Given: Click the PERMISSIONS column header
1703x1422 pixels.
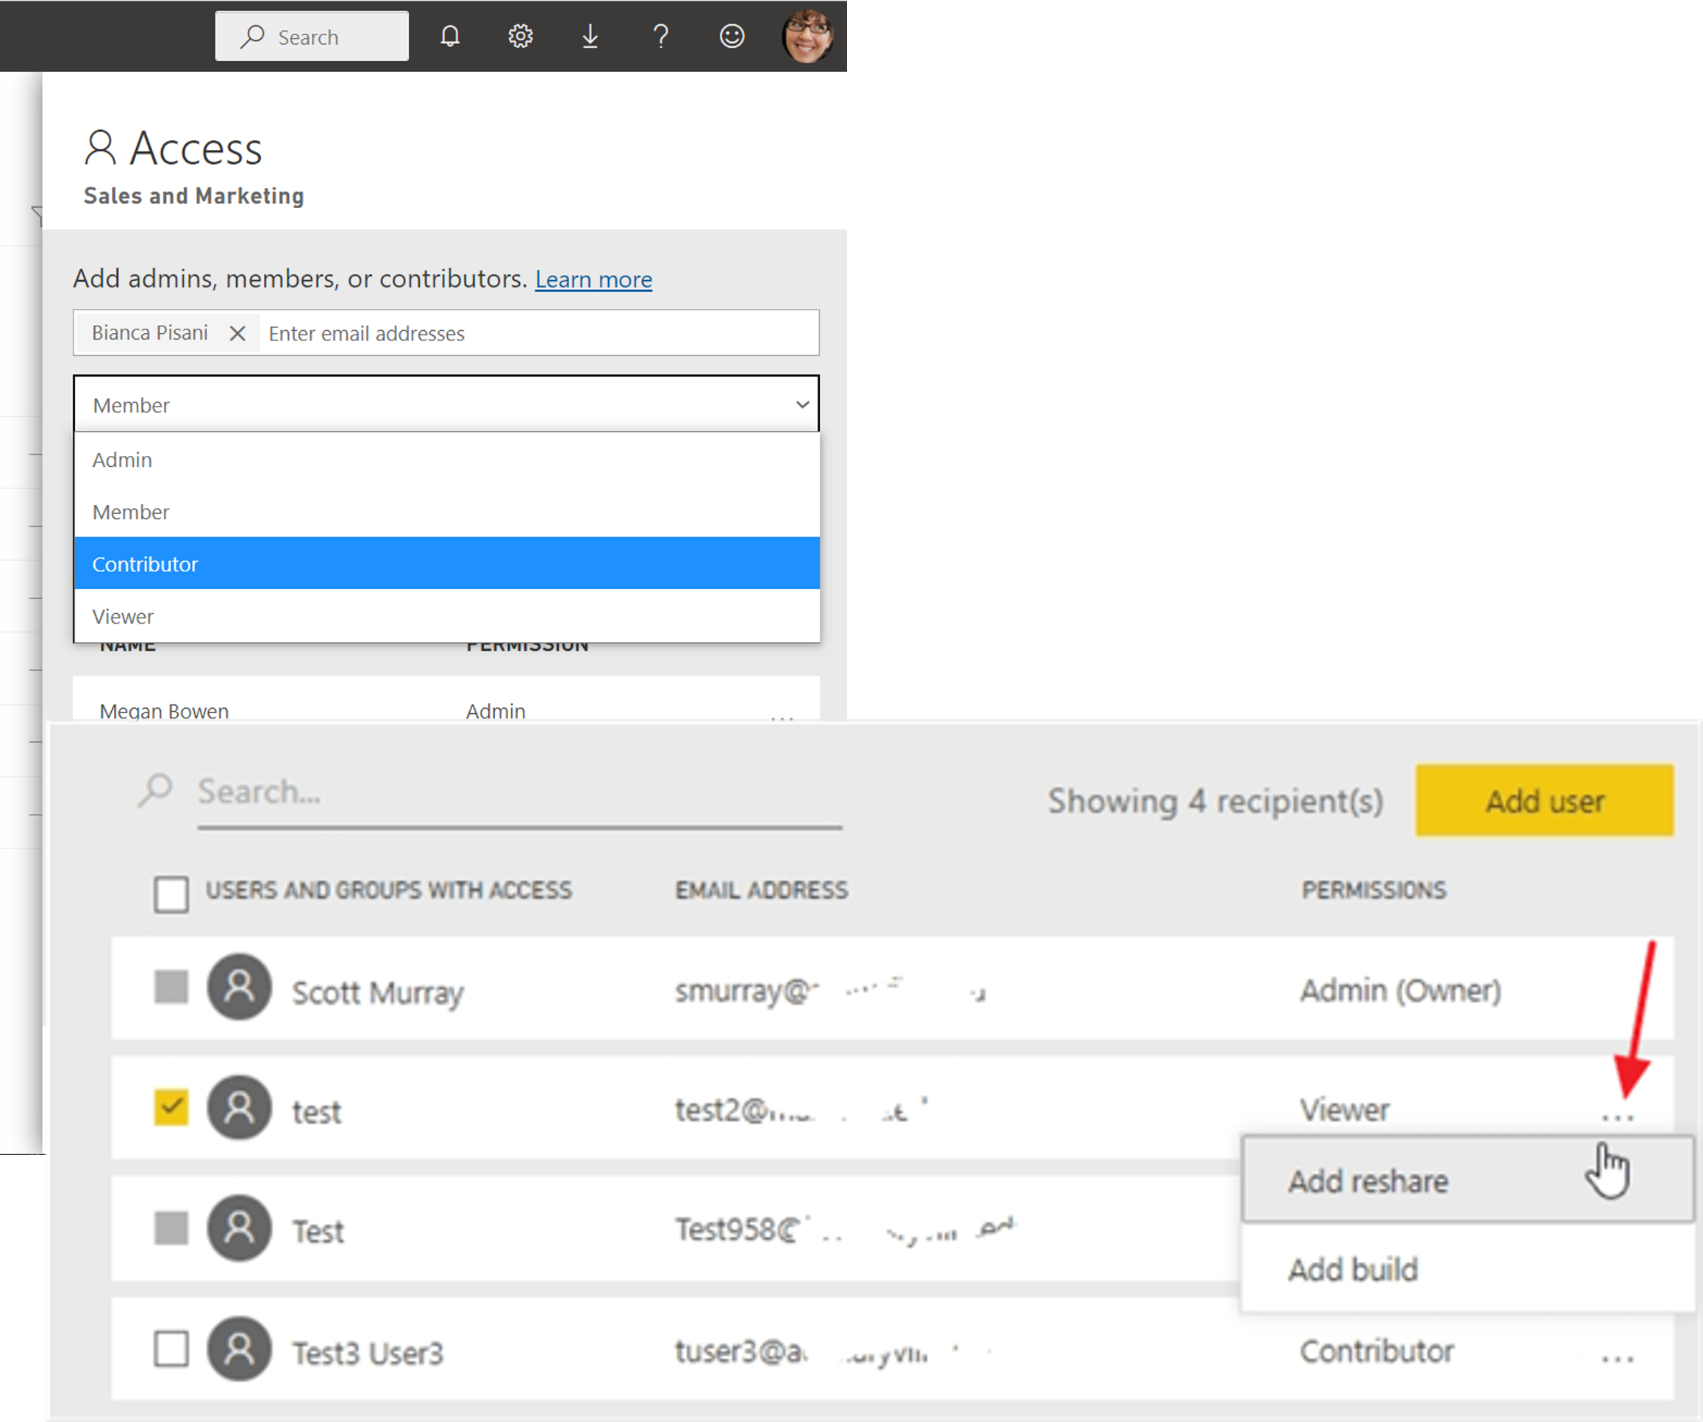Looking at the screenshot, I should coord(1374,890).
